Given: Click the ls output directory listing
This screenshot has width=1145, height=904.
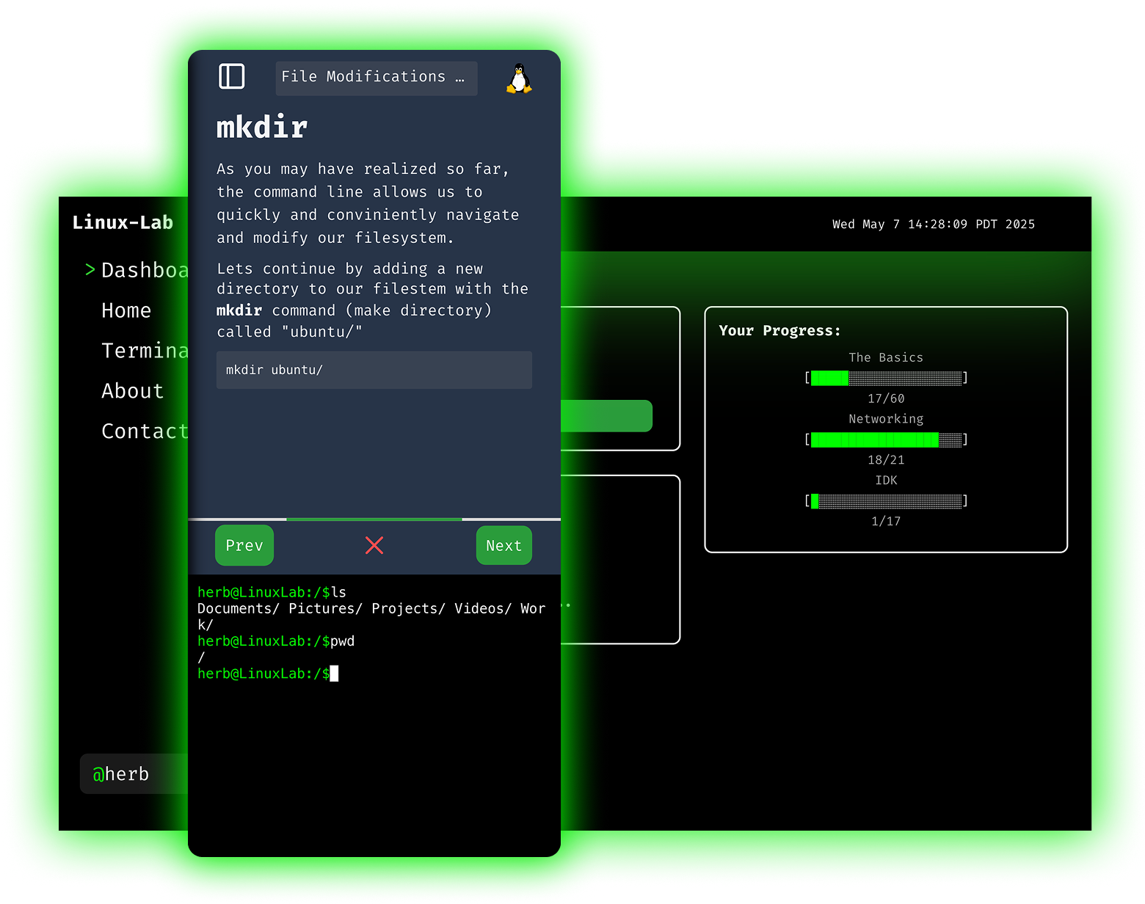Looking at the screenshot, I should (371, 616).
